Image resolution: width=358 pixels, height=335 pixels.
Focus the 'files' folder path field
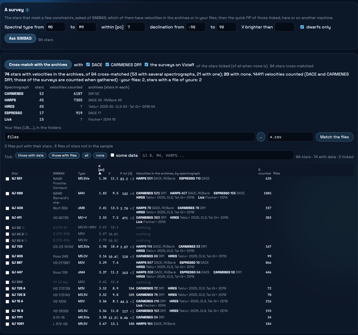coord(130,137)
